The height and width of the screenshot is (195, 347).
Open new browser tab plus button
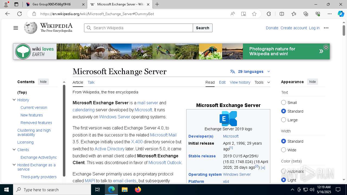pos(157,4)
